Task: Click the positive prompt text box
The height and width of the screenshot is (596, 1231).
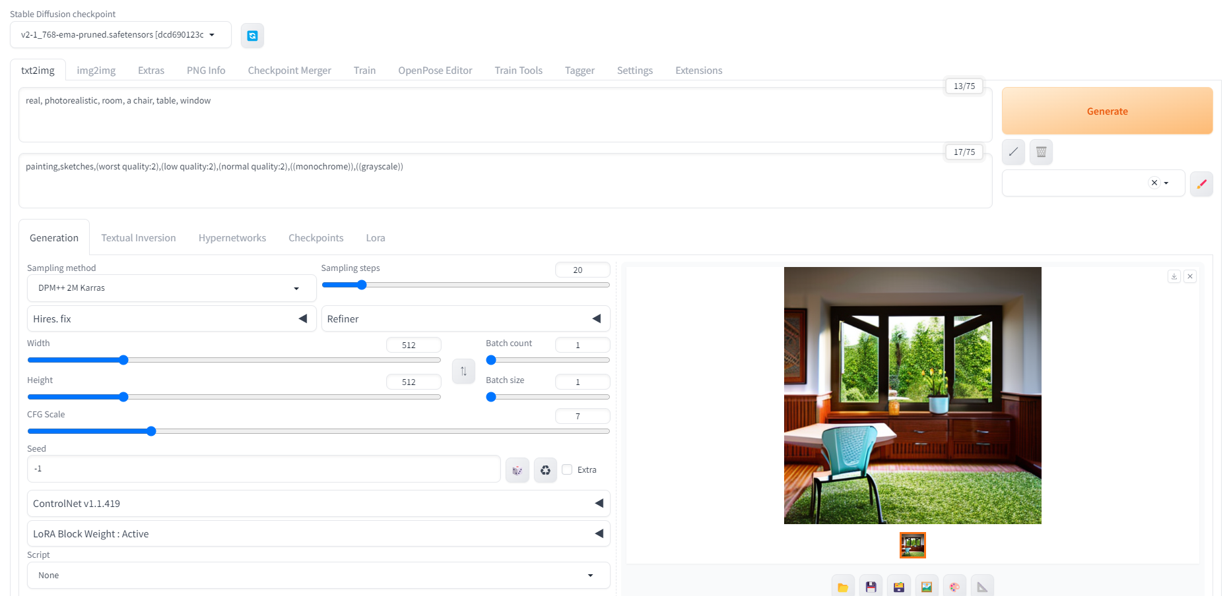Action: point(506,115)
